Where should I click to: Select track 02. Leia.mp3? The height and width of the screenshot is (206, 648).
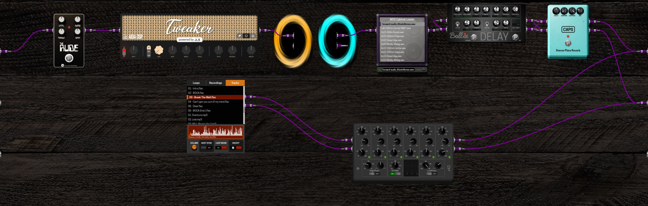click(215, 120)
